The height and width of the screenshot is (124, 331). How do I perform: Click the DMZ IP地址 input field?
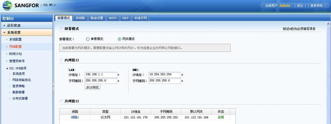pyautogui.click(x=165, y=75)
